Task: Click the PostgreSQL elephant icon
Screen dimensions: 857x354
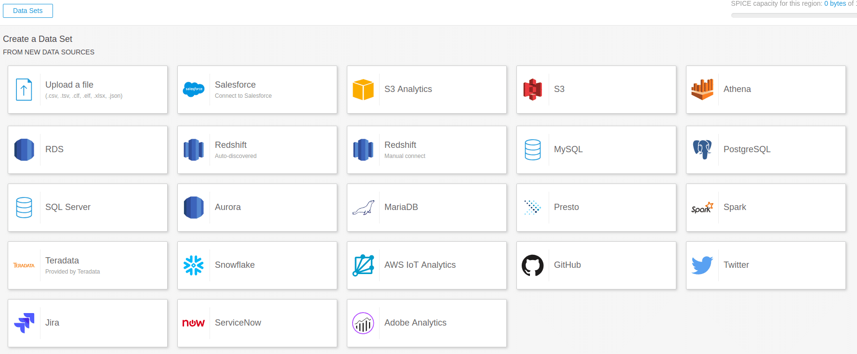Action: (x=702, y=150)
